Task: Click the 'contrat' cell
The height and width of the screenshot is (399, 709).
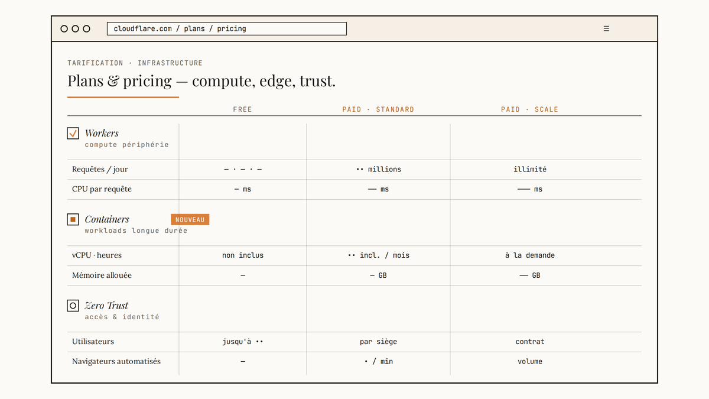Action: 530,342
